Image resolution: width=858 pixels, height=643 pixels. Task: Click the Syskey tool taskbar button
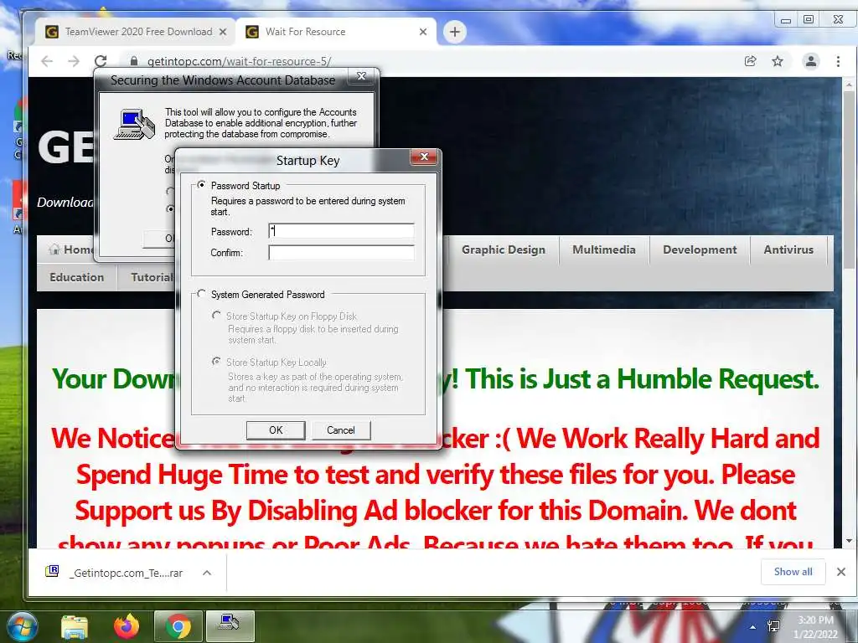click(230, 626)
